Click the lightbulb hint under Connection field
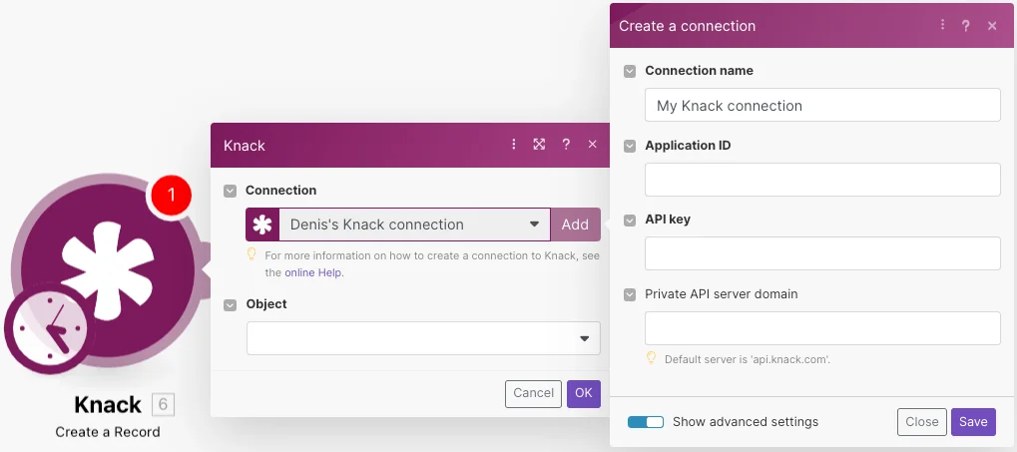The image size is (1017, 452). coord(252,254)
